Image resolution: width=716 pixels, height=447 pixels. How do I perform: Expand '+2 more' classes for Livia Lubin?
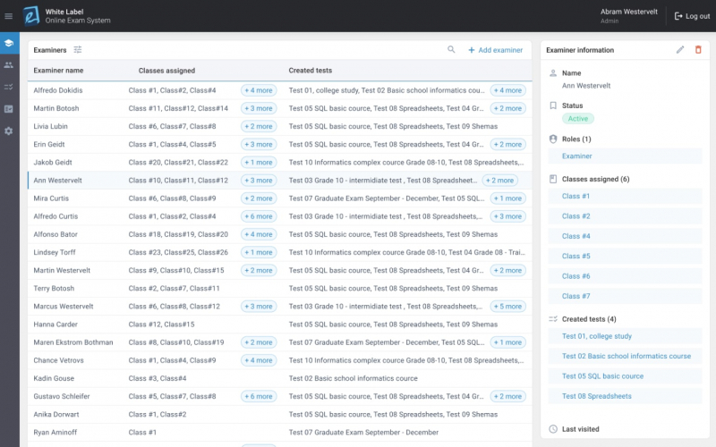tap(259, 126)
